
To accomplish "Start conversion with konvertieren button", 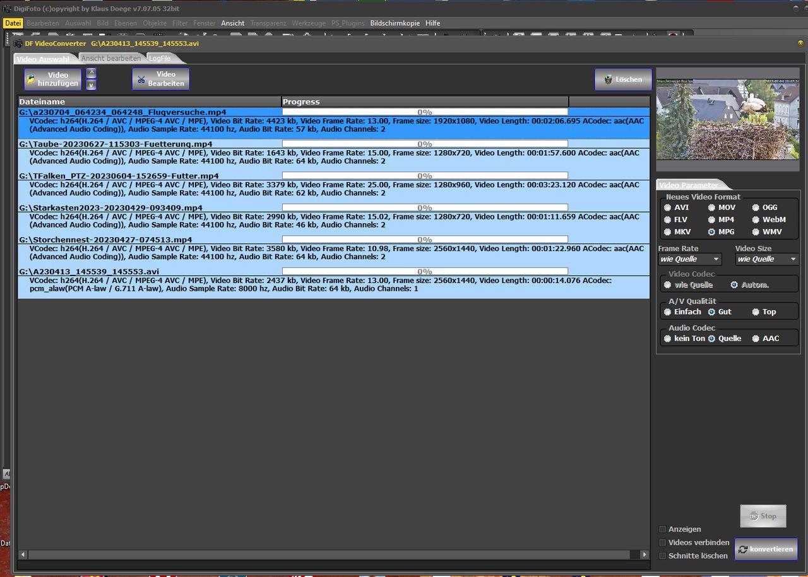I will [x=765, y=549].
